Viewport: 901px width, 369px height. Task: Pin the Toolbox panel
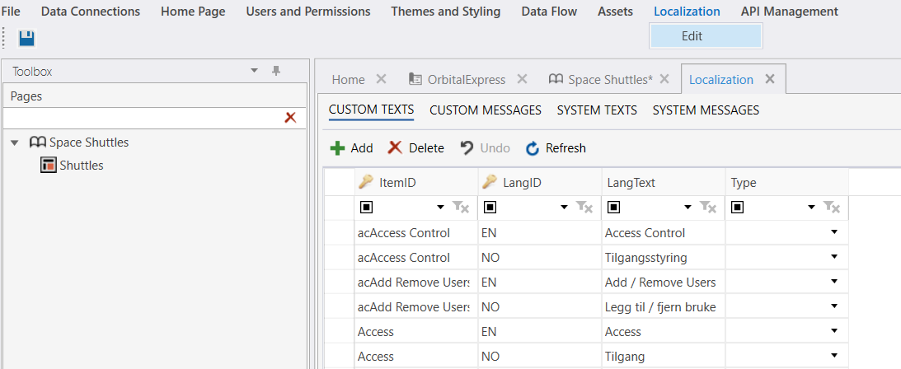pyautogui.click(x=276, y=72)
